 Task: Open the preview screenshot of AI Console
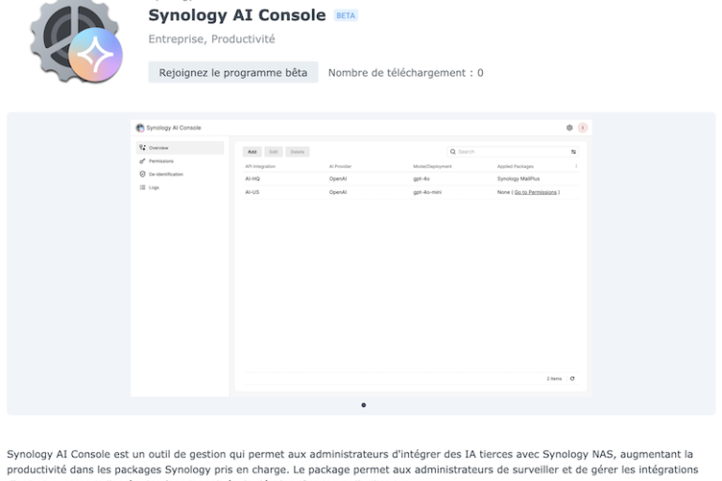(x=361, y=258)
